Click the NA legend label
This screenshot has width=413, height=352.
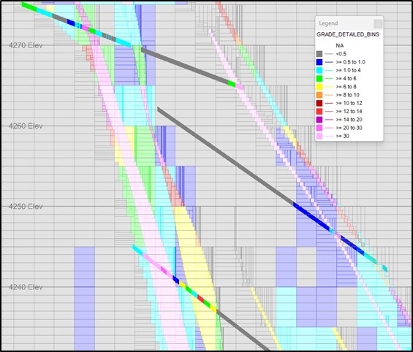coord(339,45)
